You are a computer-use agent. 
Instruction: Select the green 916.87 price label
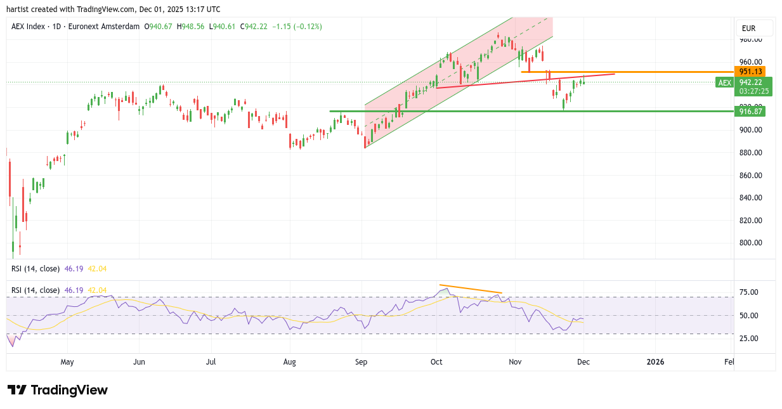pyautogui.click(x=750, y=112)
